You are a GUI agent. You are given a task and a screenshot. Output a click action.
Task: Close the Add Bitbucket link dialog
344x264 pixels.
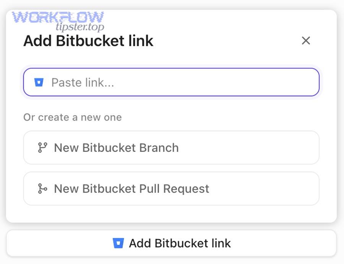click(306, 41)
